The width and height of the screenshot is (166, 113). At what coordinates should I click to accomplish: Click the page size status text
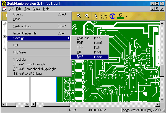[141, 110]
